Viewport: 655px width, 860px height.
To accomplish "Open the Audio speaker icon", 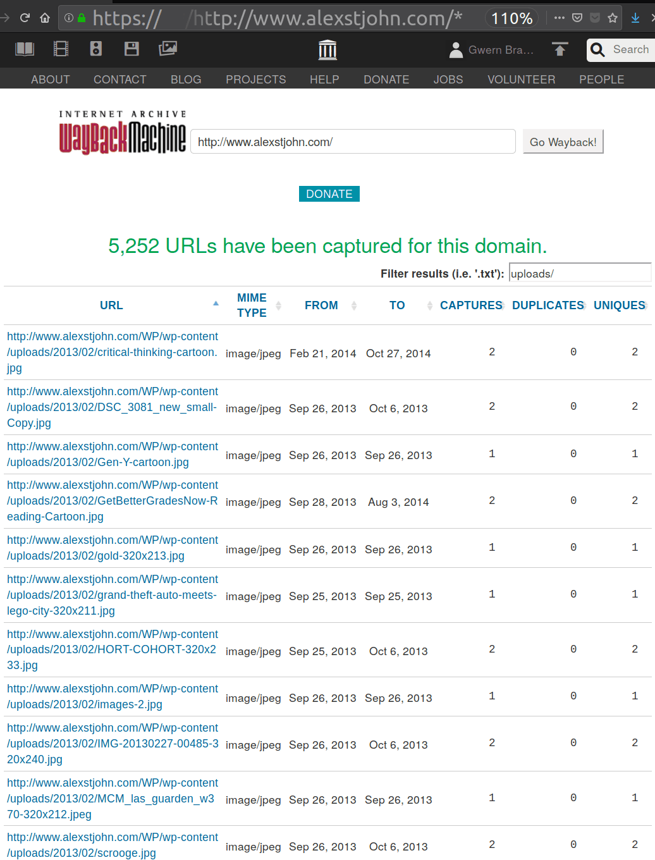I will (x=96, y=49).
